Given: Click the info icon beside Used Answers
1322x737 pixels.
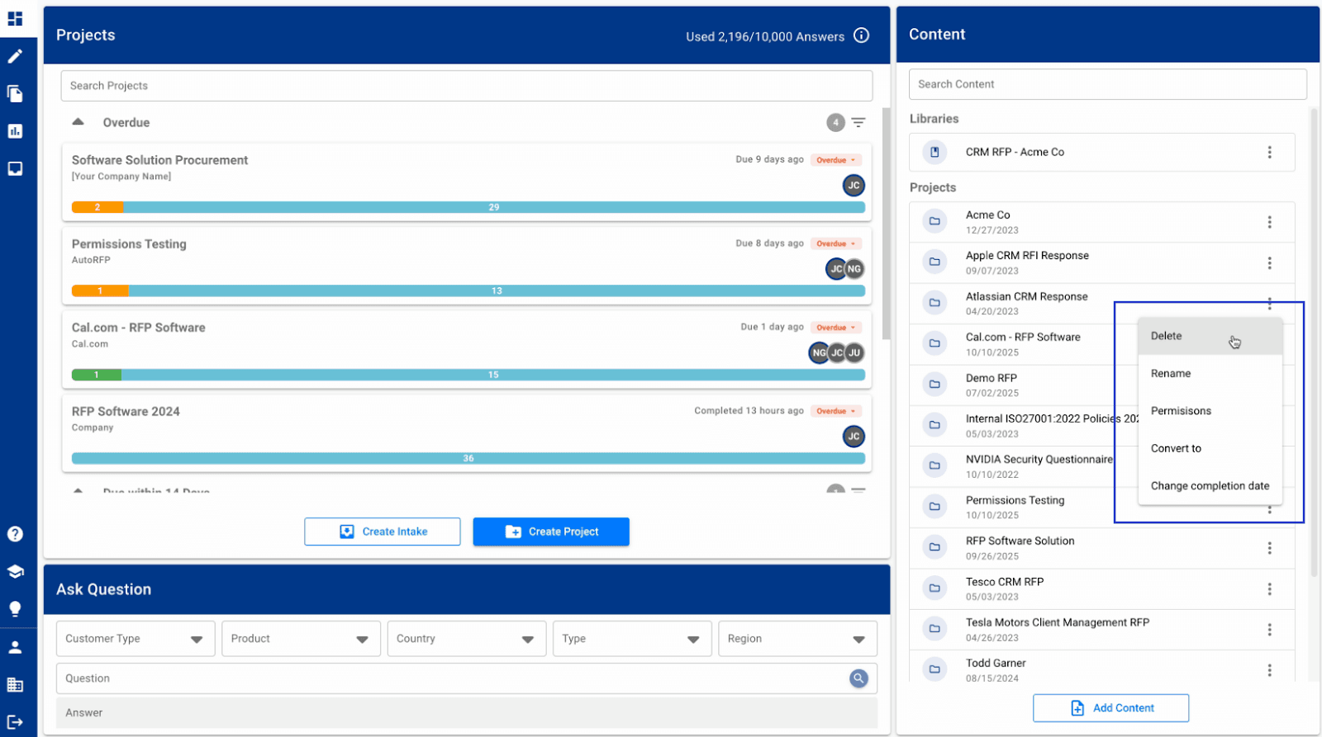Looking at the screenshot, I should coord(861,35).
